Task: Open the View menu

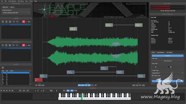Action: (x=26, y=1)
